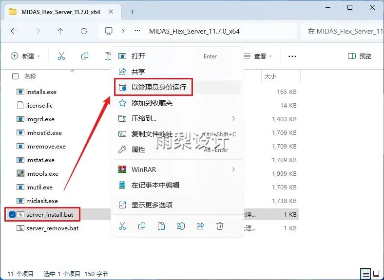Open the 查看 view dropdown
384x280 pixels.
(258, 56)
